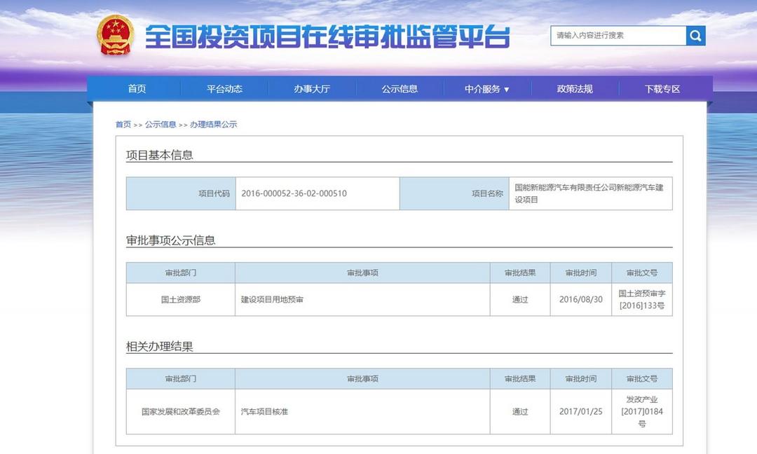This screenshot has width=757, height=454.
Task: Focus the search input field
Action: click(x=618, y=36)
